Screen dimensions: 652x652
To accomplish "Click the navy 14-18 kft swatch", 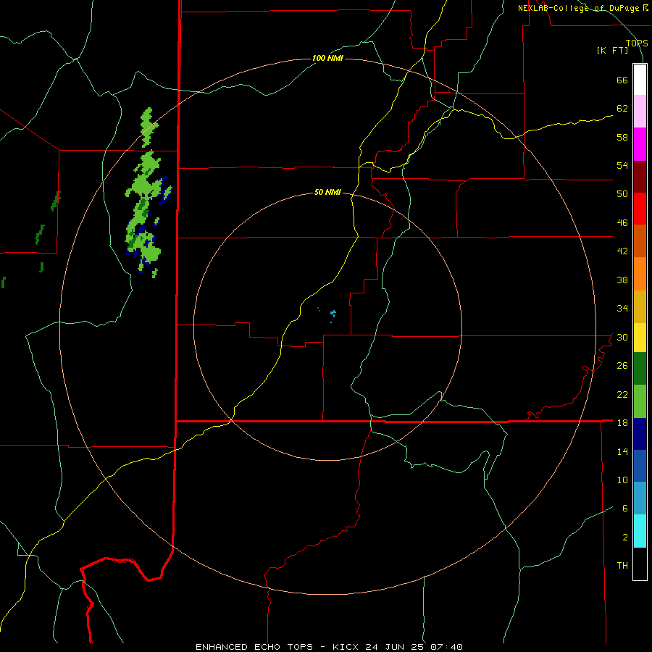I will pyautogui.click(x=640, y=434).
